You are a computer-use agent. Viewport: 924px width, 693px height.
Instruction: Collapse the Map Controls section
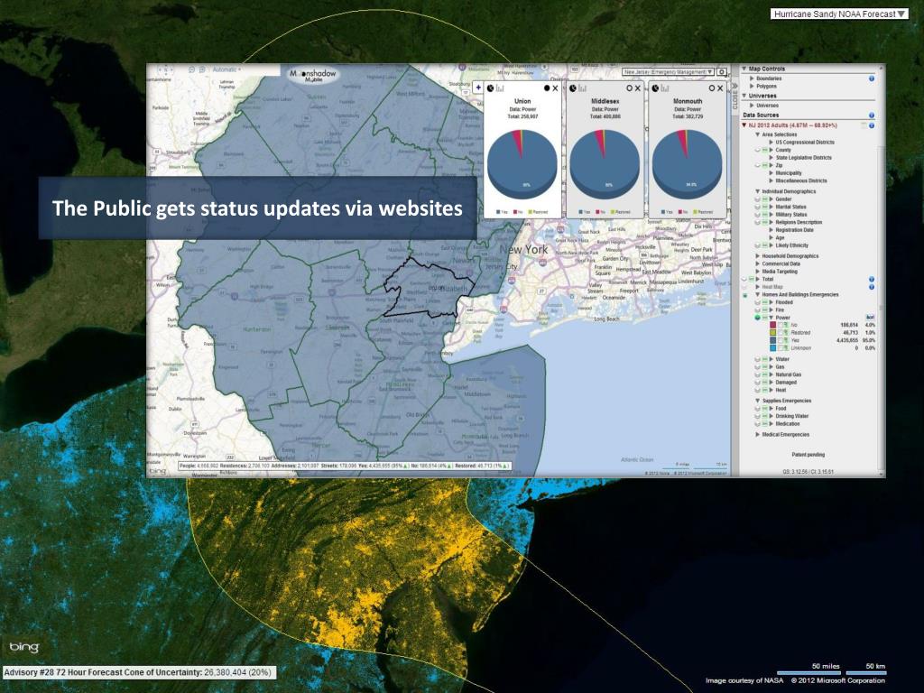(744, 69)
